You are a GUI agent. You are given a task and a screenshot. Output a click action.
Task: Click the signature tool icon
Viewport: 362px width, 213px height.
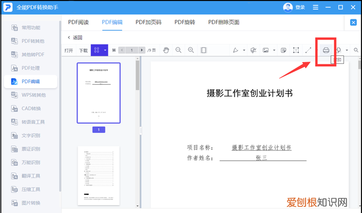coord(253,50)
